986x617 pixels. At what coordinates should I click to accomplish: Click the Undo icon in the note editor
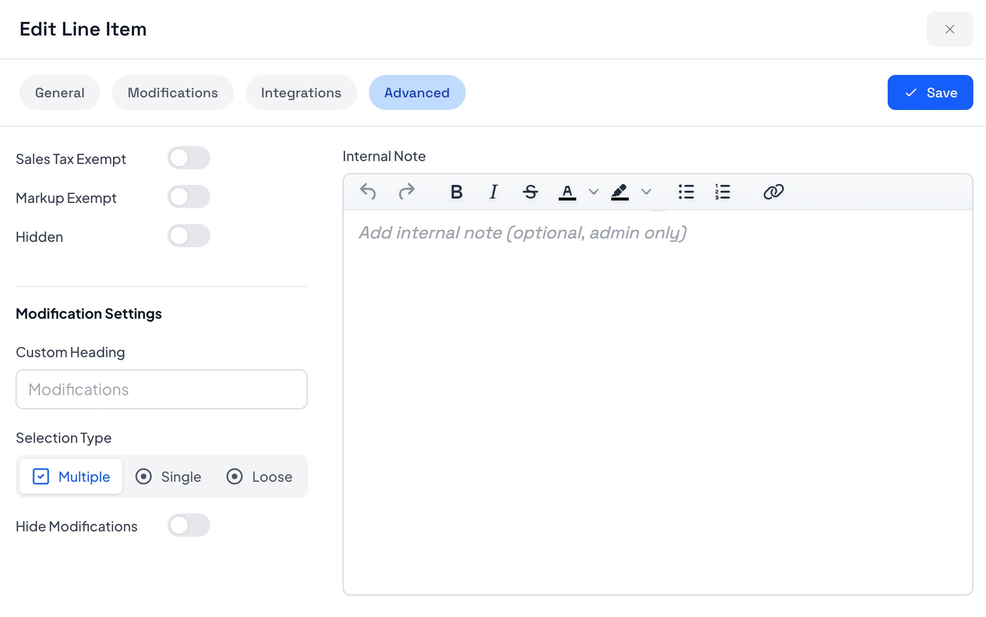point(369,191)
